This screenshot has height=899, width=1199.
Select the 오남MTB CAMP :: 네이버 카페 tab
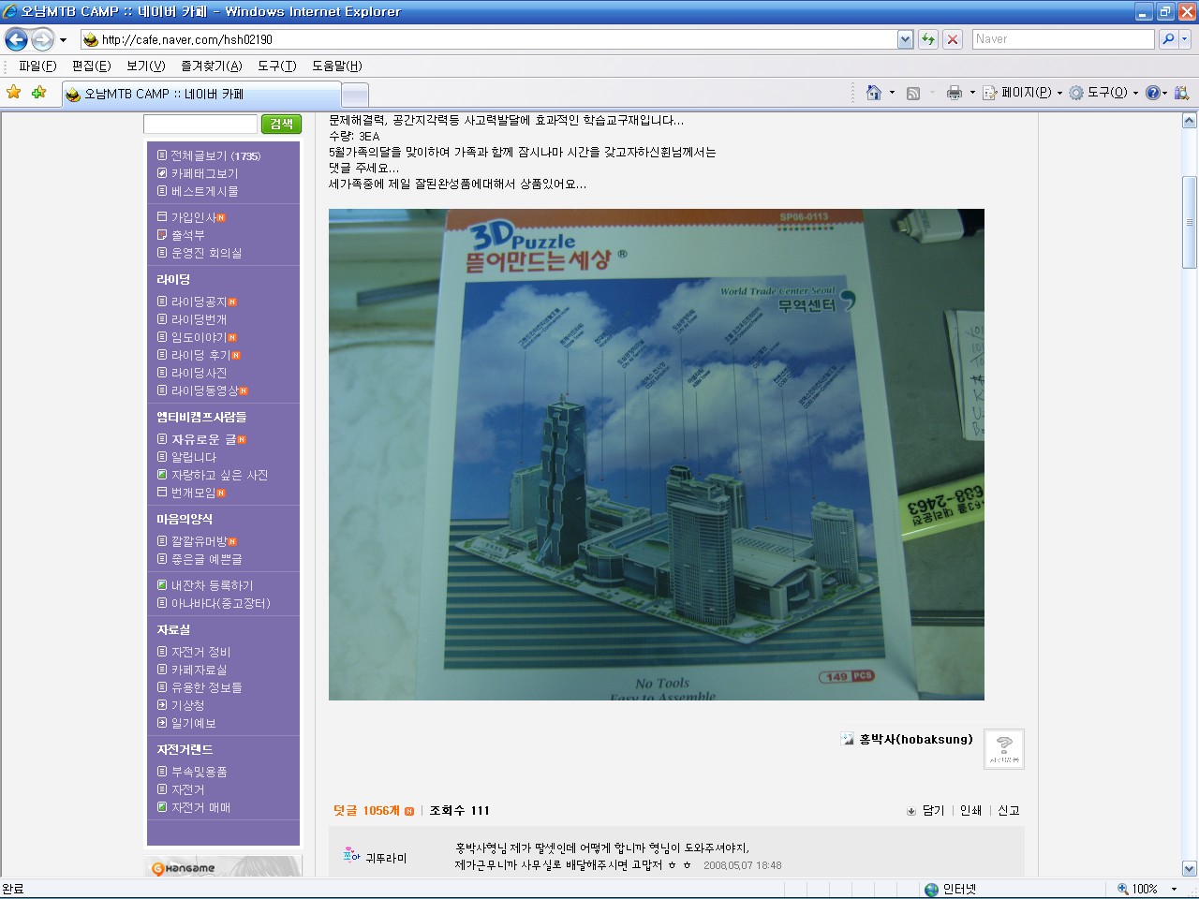[201, 95]
